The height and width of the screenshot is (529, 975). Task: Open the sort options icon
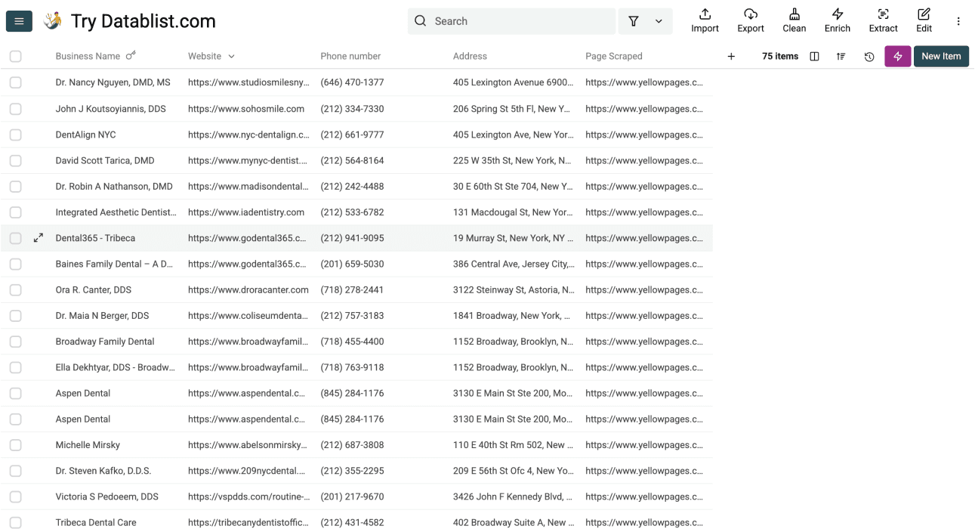tap(841, 56)
